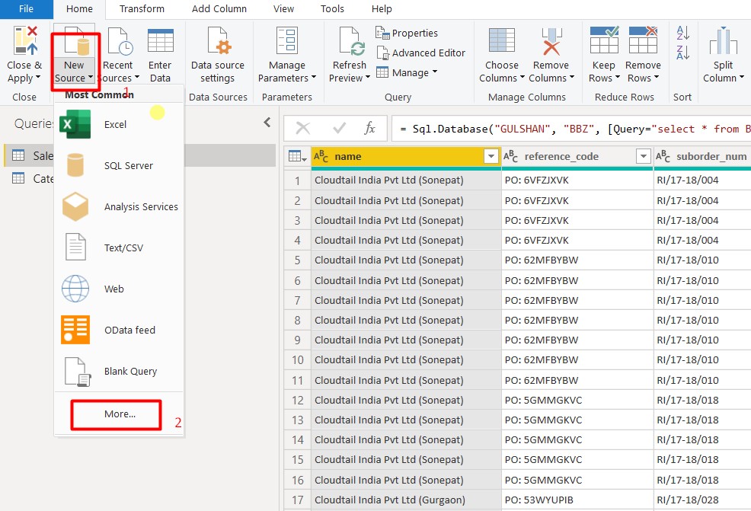Viewport: 751px width, 511px height.
Task: Click the Choose Columns icon
Action: 501,40
